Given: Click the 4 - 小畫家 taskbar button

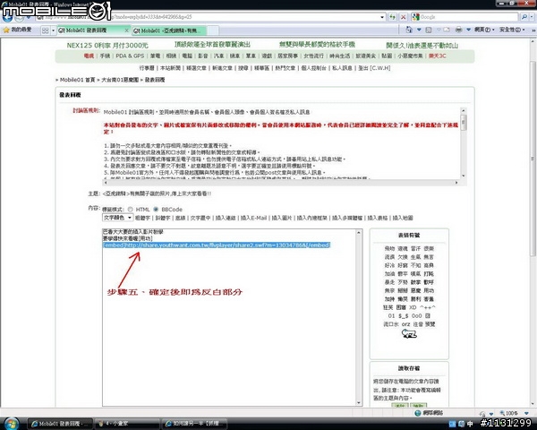Looking at the screenshot, I should 127,424.
